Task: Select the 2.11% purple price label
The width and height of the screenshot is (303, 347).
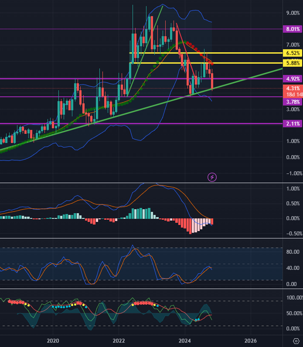Action: click(x=293, y=124)
